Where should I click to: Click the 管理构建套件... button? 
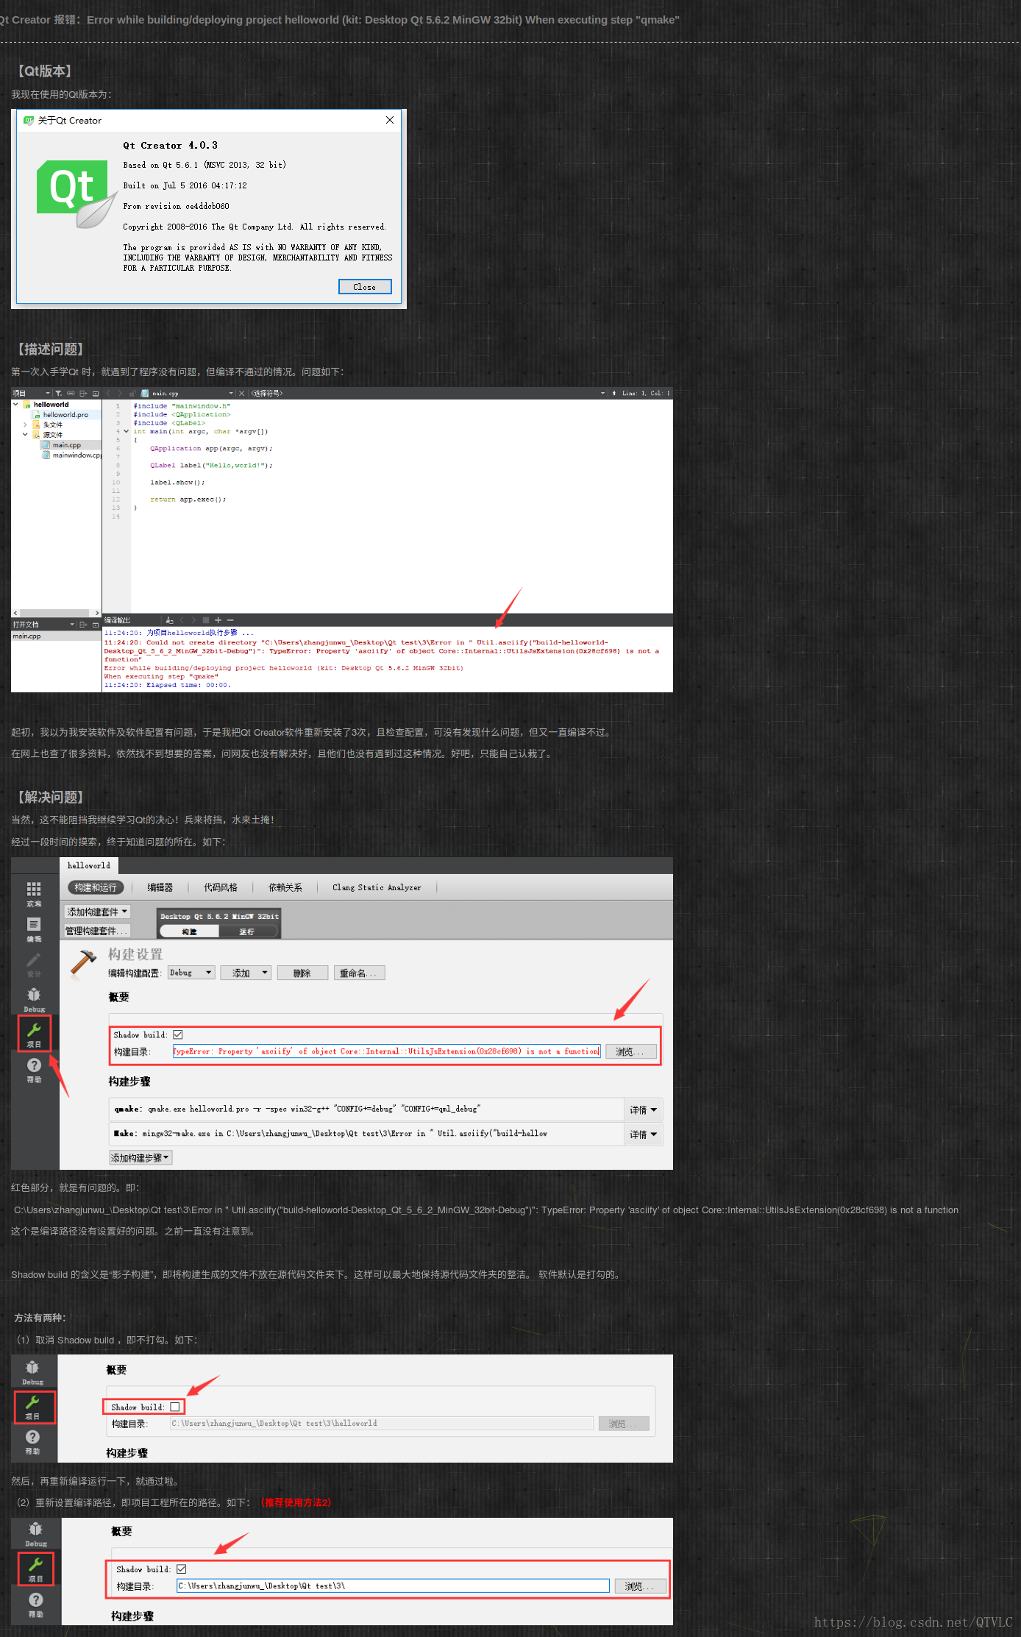tap(97, 931)
